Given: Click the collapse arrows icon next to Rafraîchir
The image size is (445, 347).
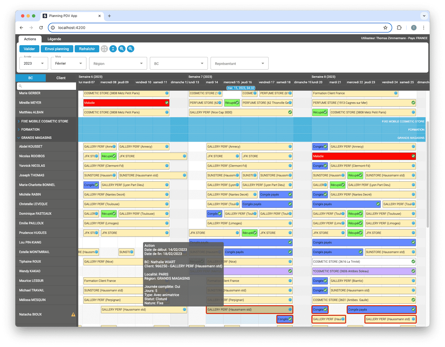Looking at the screenshot, I should 113,49.
